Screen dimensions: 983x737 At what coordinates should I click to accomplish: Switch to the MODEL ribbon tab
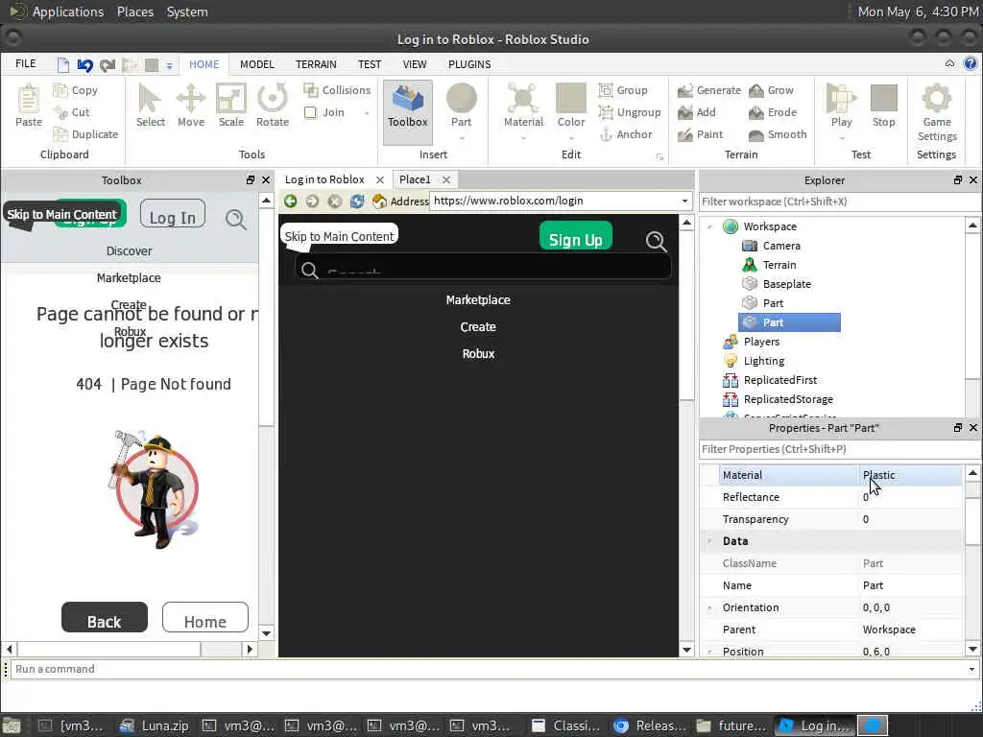coord(257,64)
